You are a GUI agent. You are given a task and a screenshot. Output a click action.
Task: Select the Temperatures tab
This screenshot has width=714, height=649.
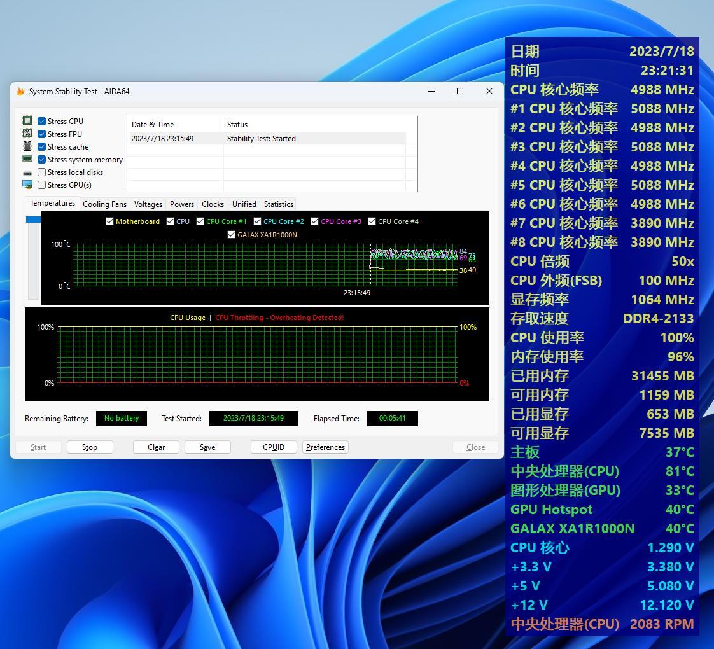52,203
